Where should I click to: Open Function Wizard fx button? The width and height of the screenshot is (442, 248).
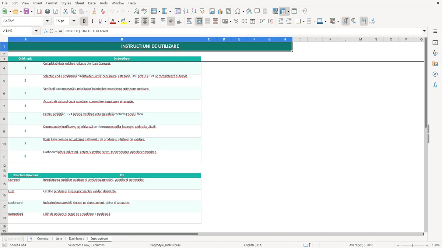coord(46,31)
